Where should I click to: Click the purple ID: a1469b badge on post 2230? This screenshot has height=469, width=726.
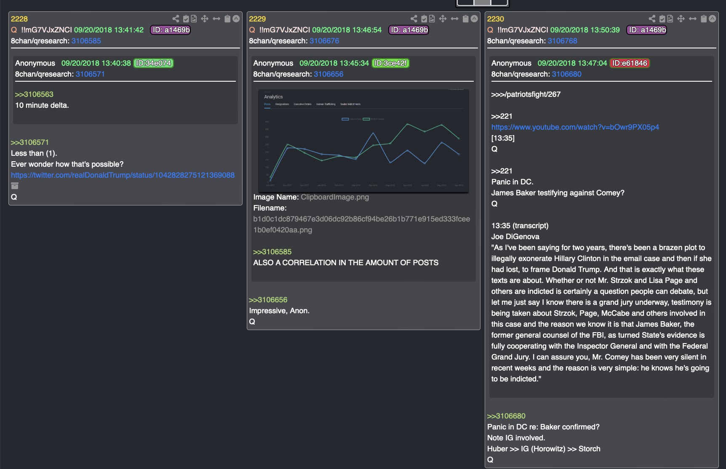pos(647,30)
